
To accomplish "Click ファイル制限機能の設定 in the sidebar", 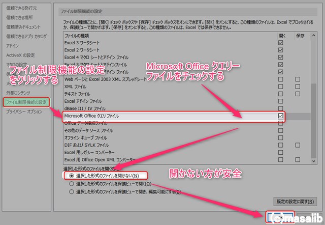I will tap(26, 102).
